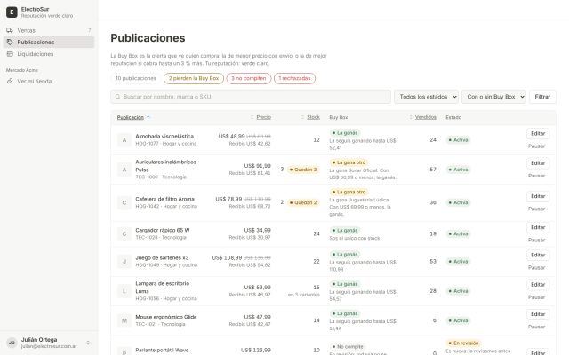Click the Liquidaciones sidebar icon
This screenshot has width=569, height=355.
click(x=10, y=54)
